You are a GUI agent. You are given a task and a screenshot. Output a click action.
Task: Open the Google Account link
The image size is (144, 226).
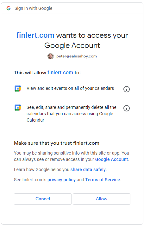[x=111, y=159]
